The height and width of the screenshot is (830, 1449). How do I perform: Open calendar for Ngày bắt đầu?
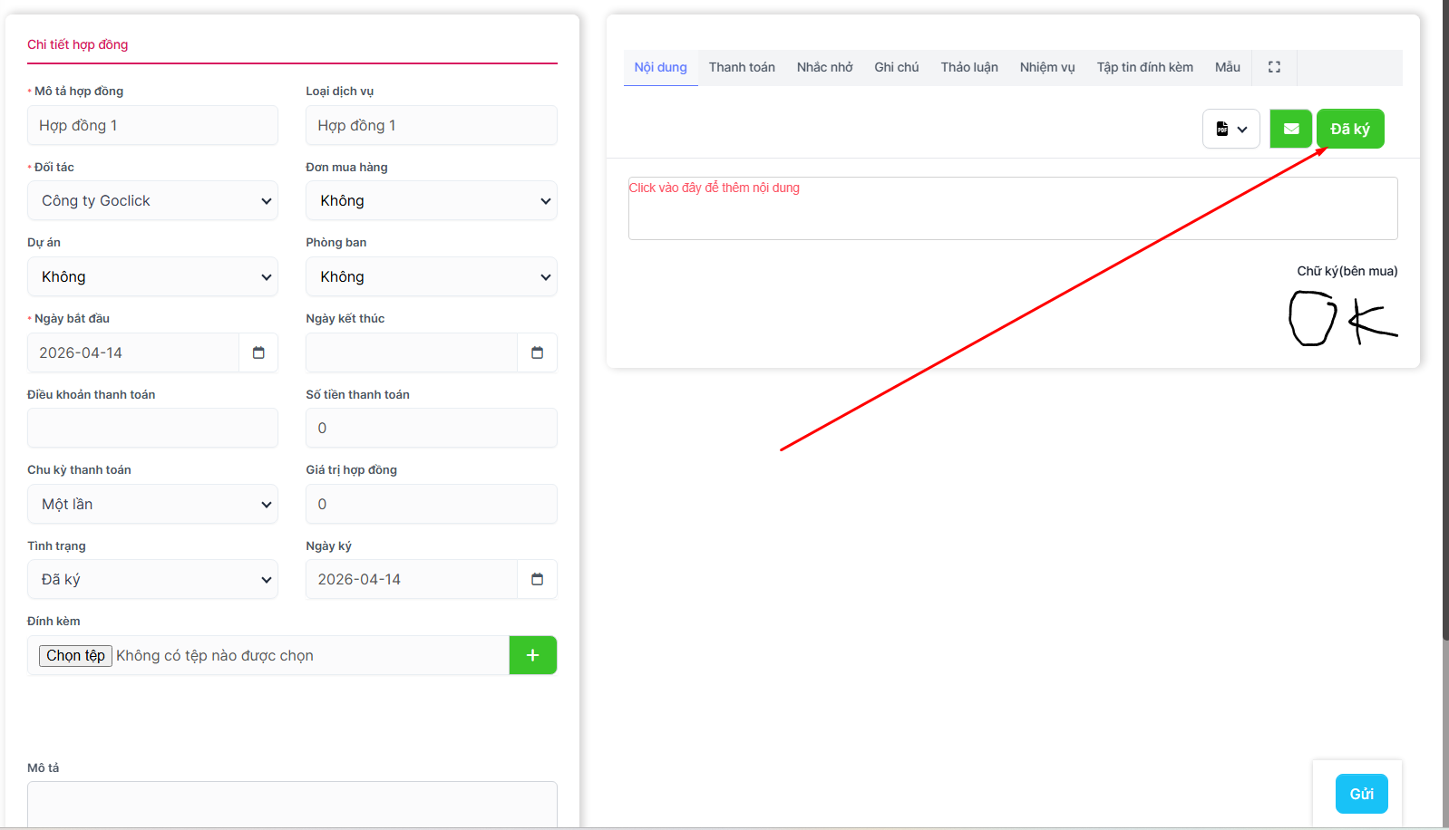258,352
